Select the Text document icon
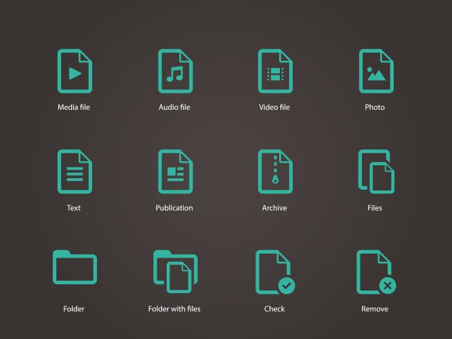The height and width of the screenshot is (339, 452). click(75, 172)
